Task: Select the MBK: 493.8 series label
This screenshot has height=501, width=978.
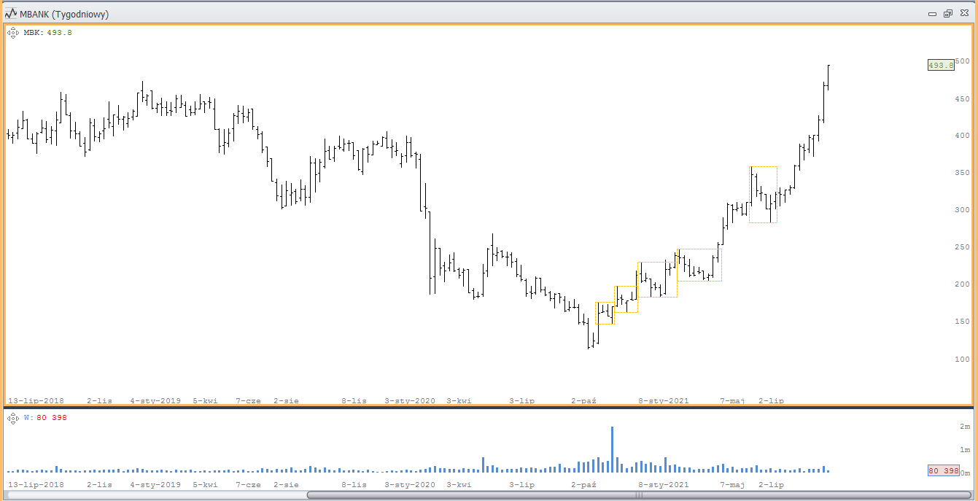Action: click(47, 33)
